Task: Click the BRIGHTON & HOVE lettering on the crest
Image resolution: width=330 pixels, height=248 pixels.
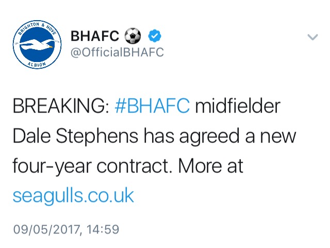Action: coord(37,27)
